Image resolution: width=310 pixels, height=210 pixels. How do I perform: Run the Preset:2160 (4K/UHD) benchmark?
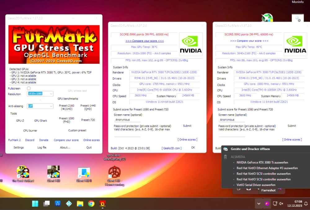click(67, 107)
